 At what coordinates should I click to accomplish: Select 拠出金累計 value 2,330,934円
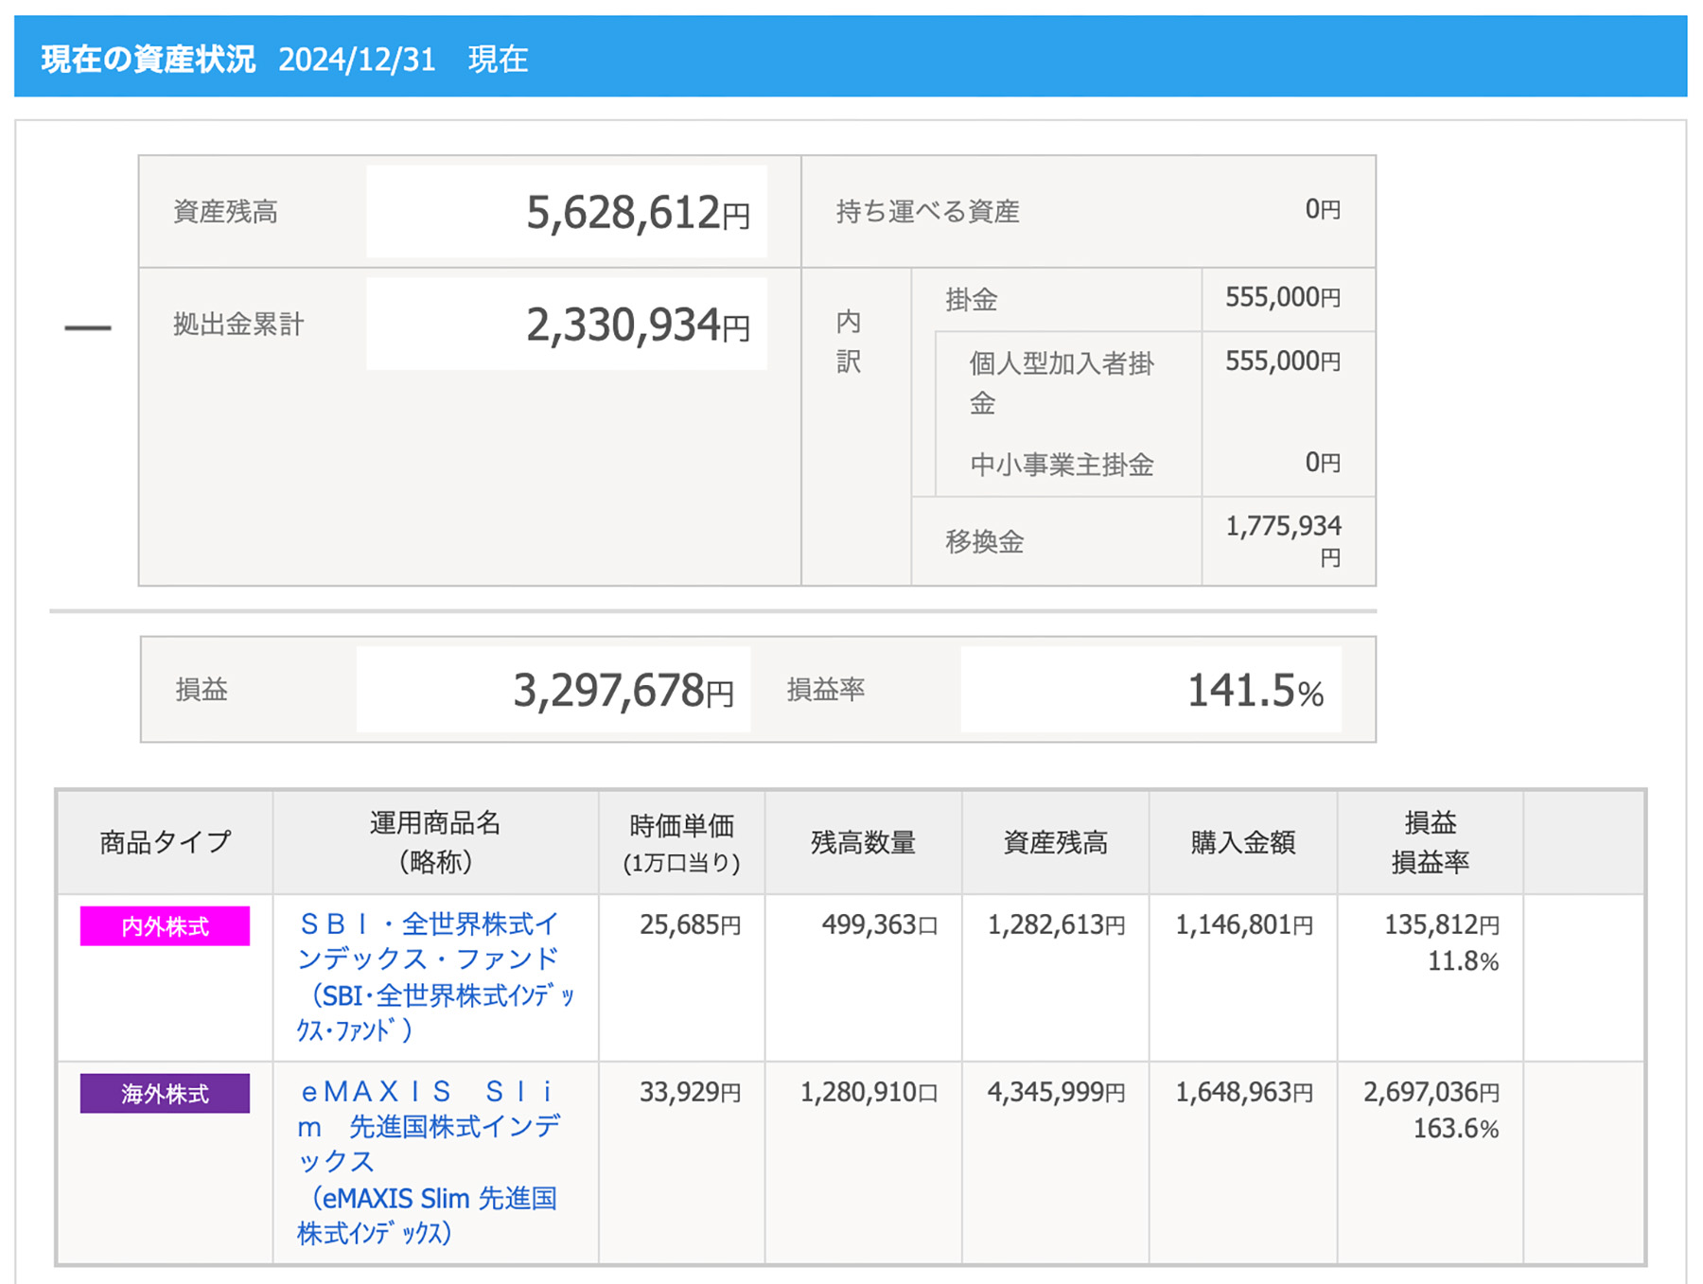coord(638,325)
